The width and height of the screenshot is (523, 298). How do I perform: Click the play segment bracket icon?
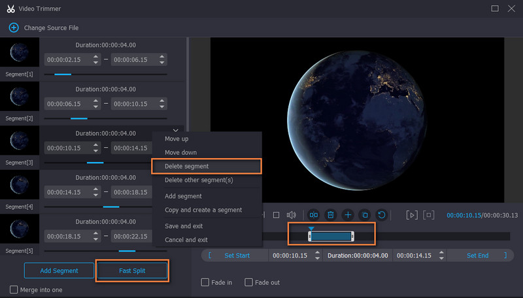click(412, 214)
